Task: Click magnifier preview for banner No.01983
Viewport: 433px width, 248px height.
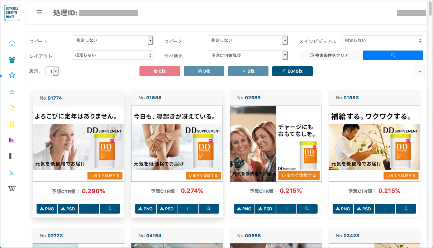Action: tap(406, 209)
